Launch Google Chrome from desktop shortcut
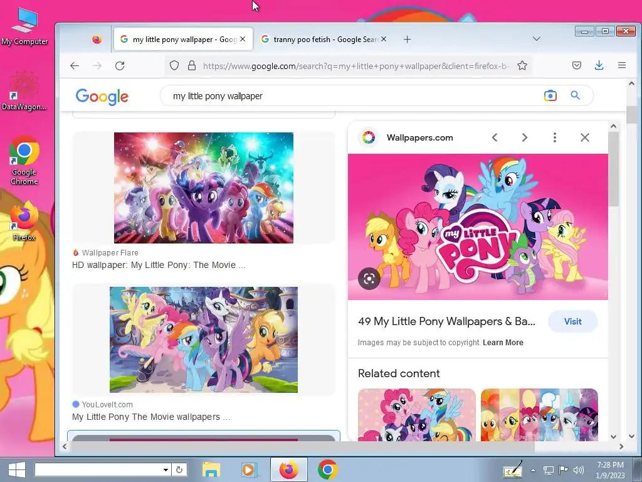 [x=24, y=161]
